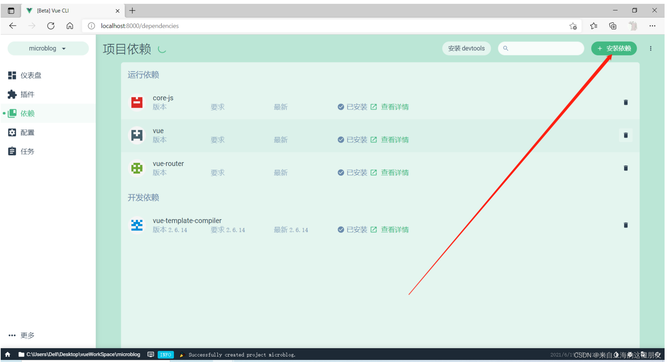Screen dimensions: 667x362
Task: Go back in the browser
Action: click(x=13, y=26)
